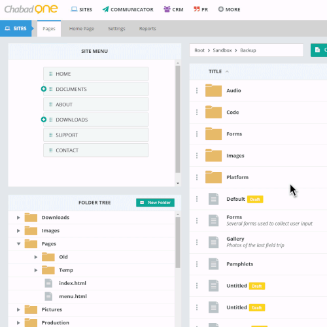Expand the Temp folder in folder tree
Screen dimensions: 327x327
36,270
